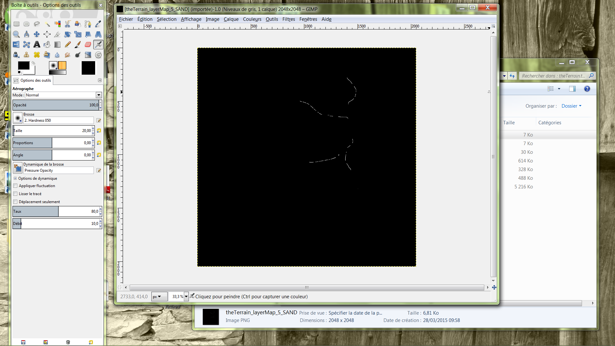Image resolution: width=615 pixels, height=346 pixels.
Task: Open the view options dropdown arrow in Explorer
Action: click(x=559, y=89)
